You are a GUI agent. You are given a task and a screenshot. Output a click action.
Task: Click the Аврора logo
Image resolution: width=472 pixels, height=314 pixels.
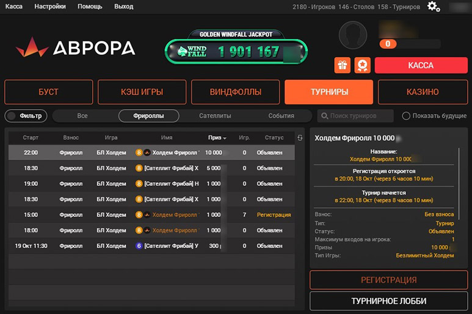[75, 48]
